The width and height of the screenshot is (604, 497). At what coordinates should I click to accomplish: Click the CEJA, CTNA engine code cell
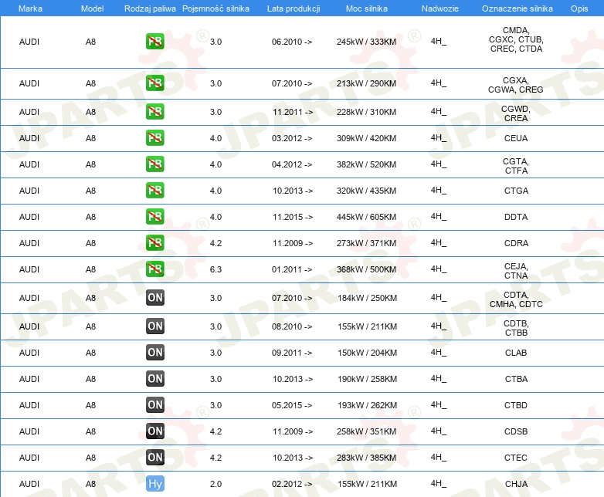click(x=516, y=271)
